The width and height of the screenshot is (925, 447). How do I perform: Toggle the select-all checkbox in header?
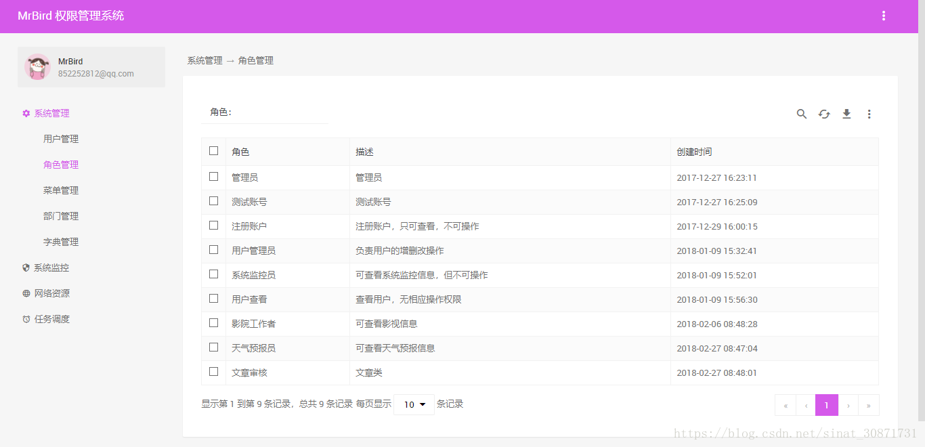tap(213, 150)
